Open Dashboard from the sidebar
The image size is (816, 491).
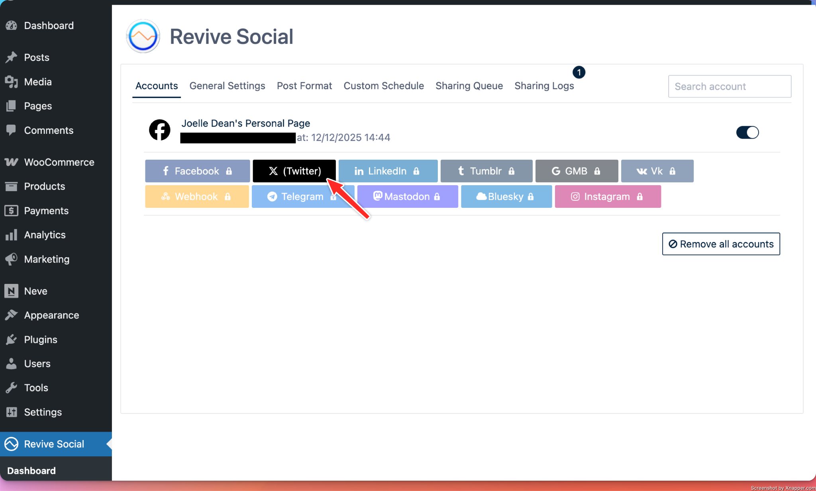49,25
